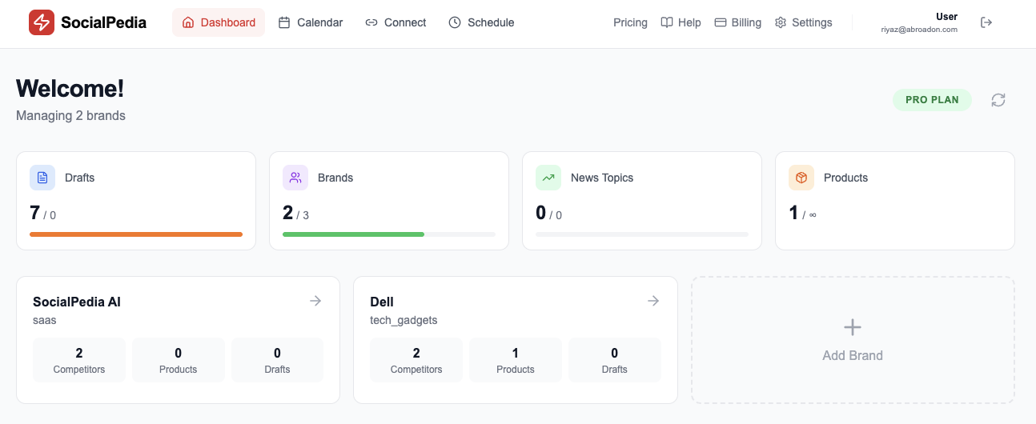Open the Pricing link
This screenshot has width=1036, height=424.
[630, 22]
